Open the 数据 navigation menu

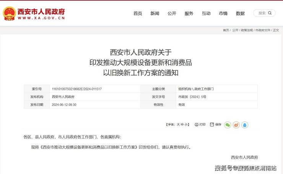click(240, 13)
